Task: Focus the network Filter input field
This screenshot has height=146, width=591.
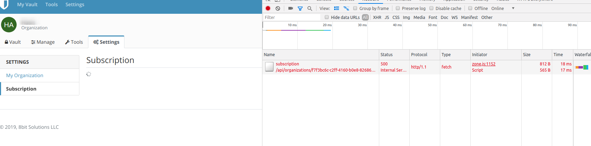Action: pyautogui.click(x=292, y=17)
